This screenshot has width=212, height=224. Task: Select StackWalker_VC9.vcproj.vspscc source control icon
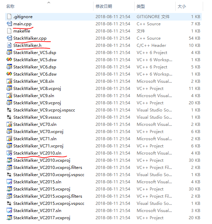pyautogui.click(x=9, y=110)
